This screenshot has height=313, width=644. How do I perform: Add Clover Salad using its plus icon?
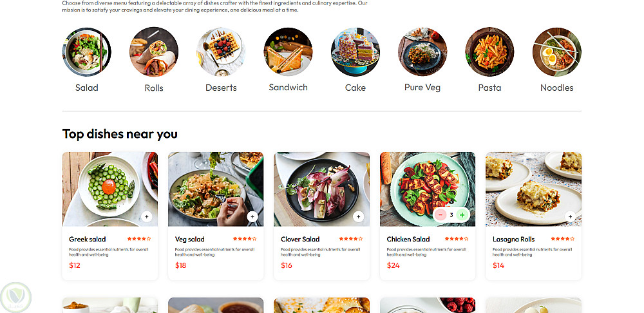pyautogui.click(x=358, y=216)
